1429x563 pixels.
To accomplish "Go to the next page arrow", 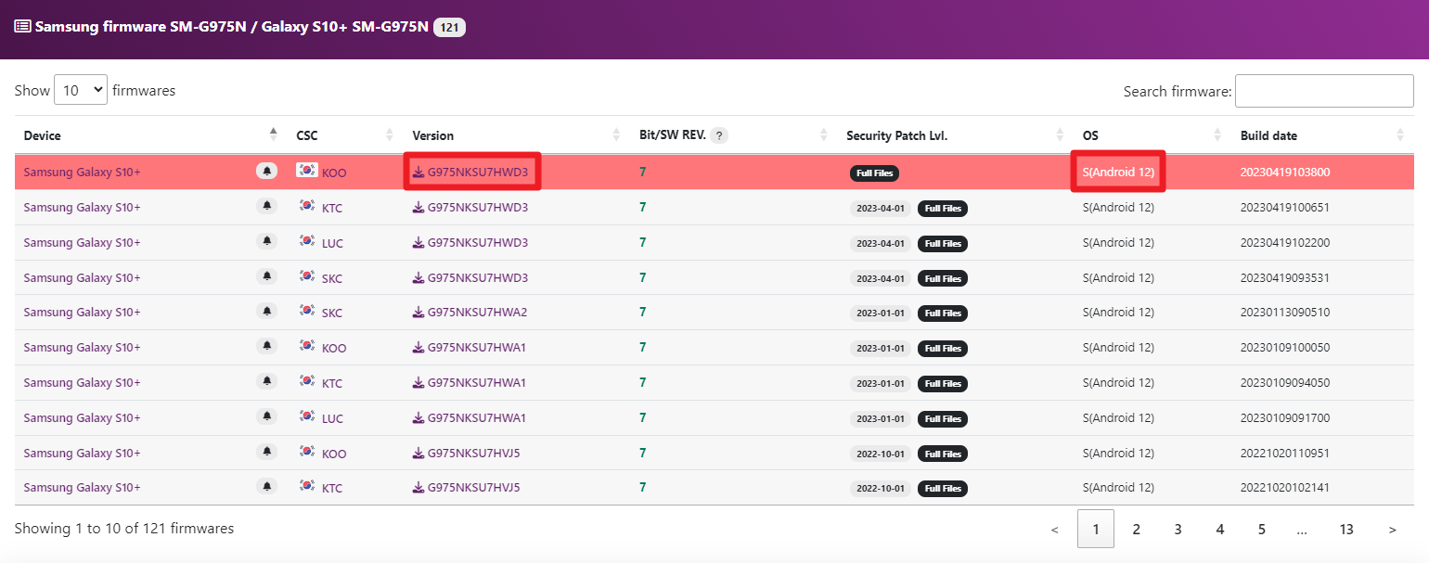I will 1392,530.
